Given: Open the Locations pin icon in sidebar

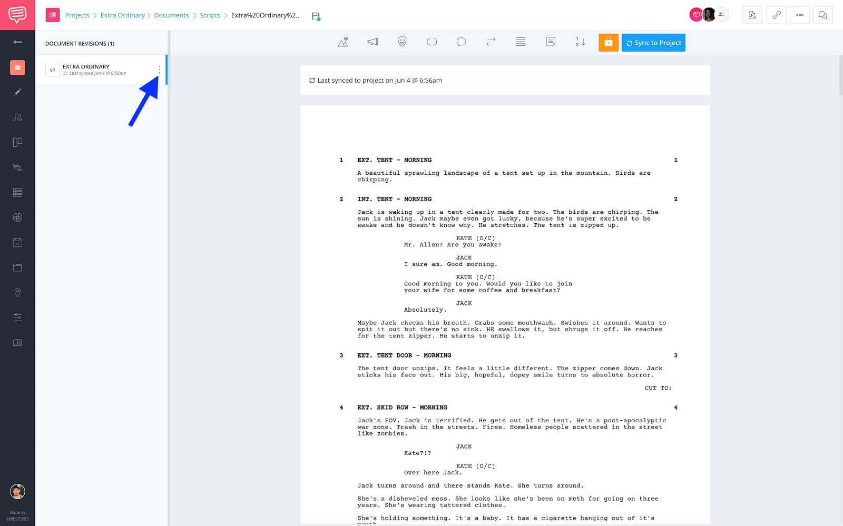Looking at the screenshot, I should [18, 293].
